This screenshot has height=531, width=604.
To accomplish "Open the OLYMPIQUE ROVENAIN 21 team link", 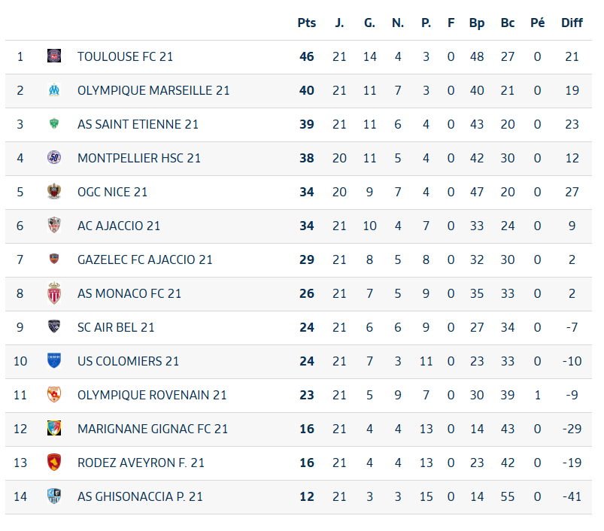I will click(152, 395).
